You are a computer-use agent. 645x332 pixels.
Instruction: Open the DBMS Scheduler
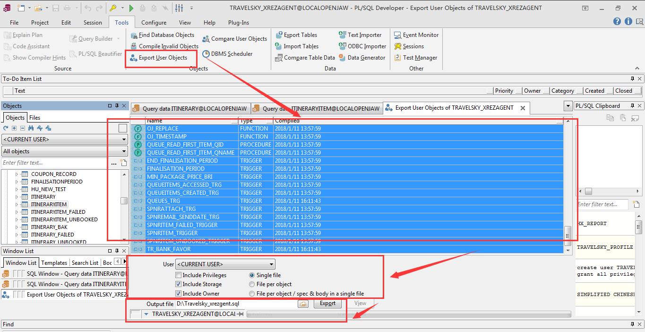206,54
